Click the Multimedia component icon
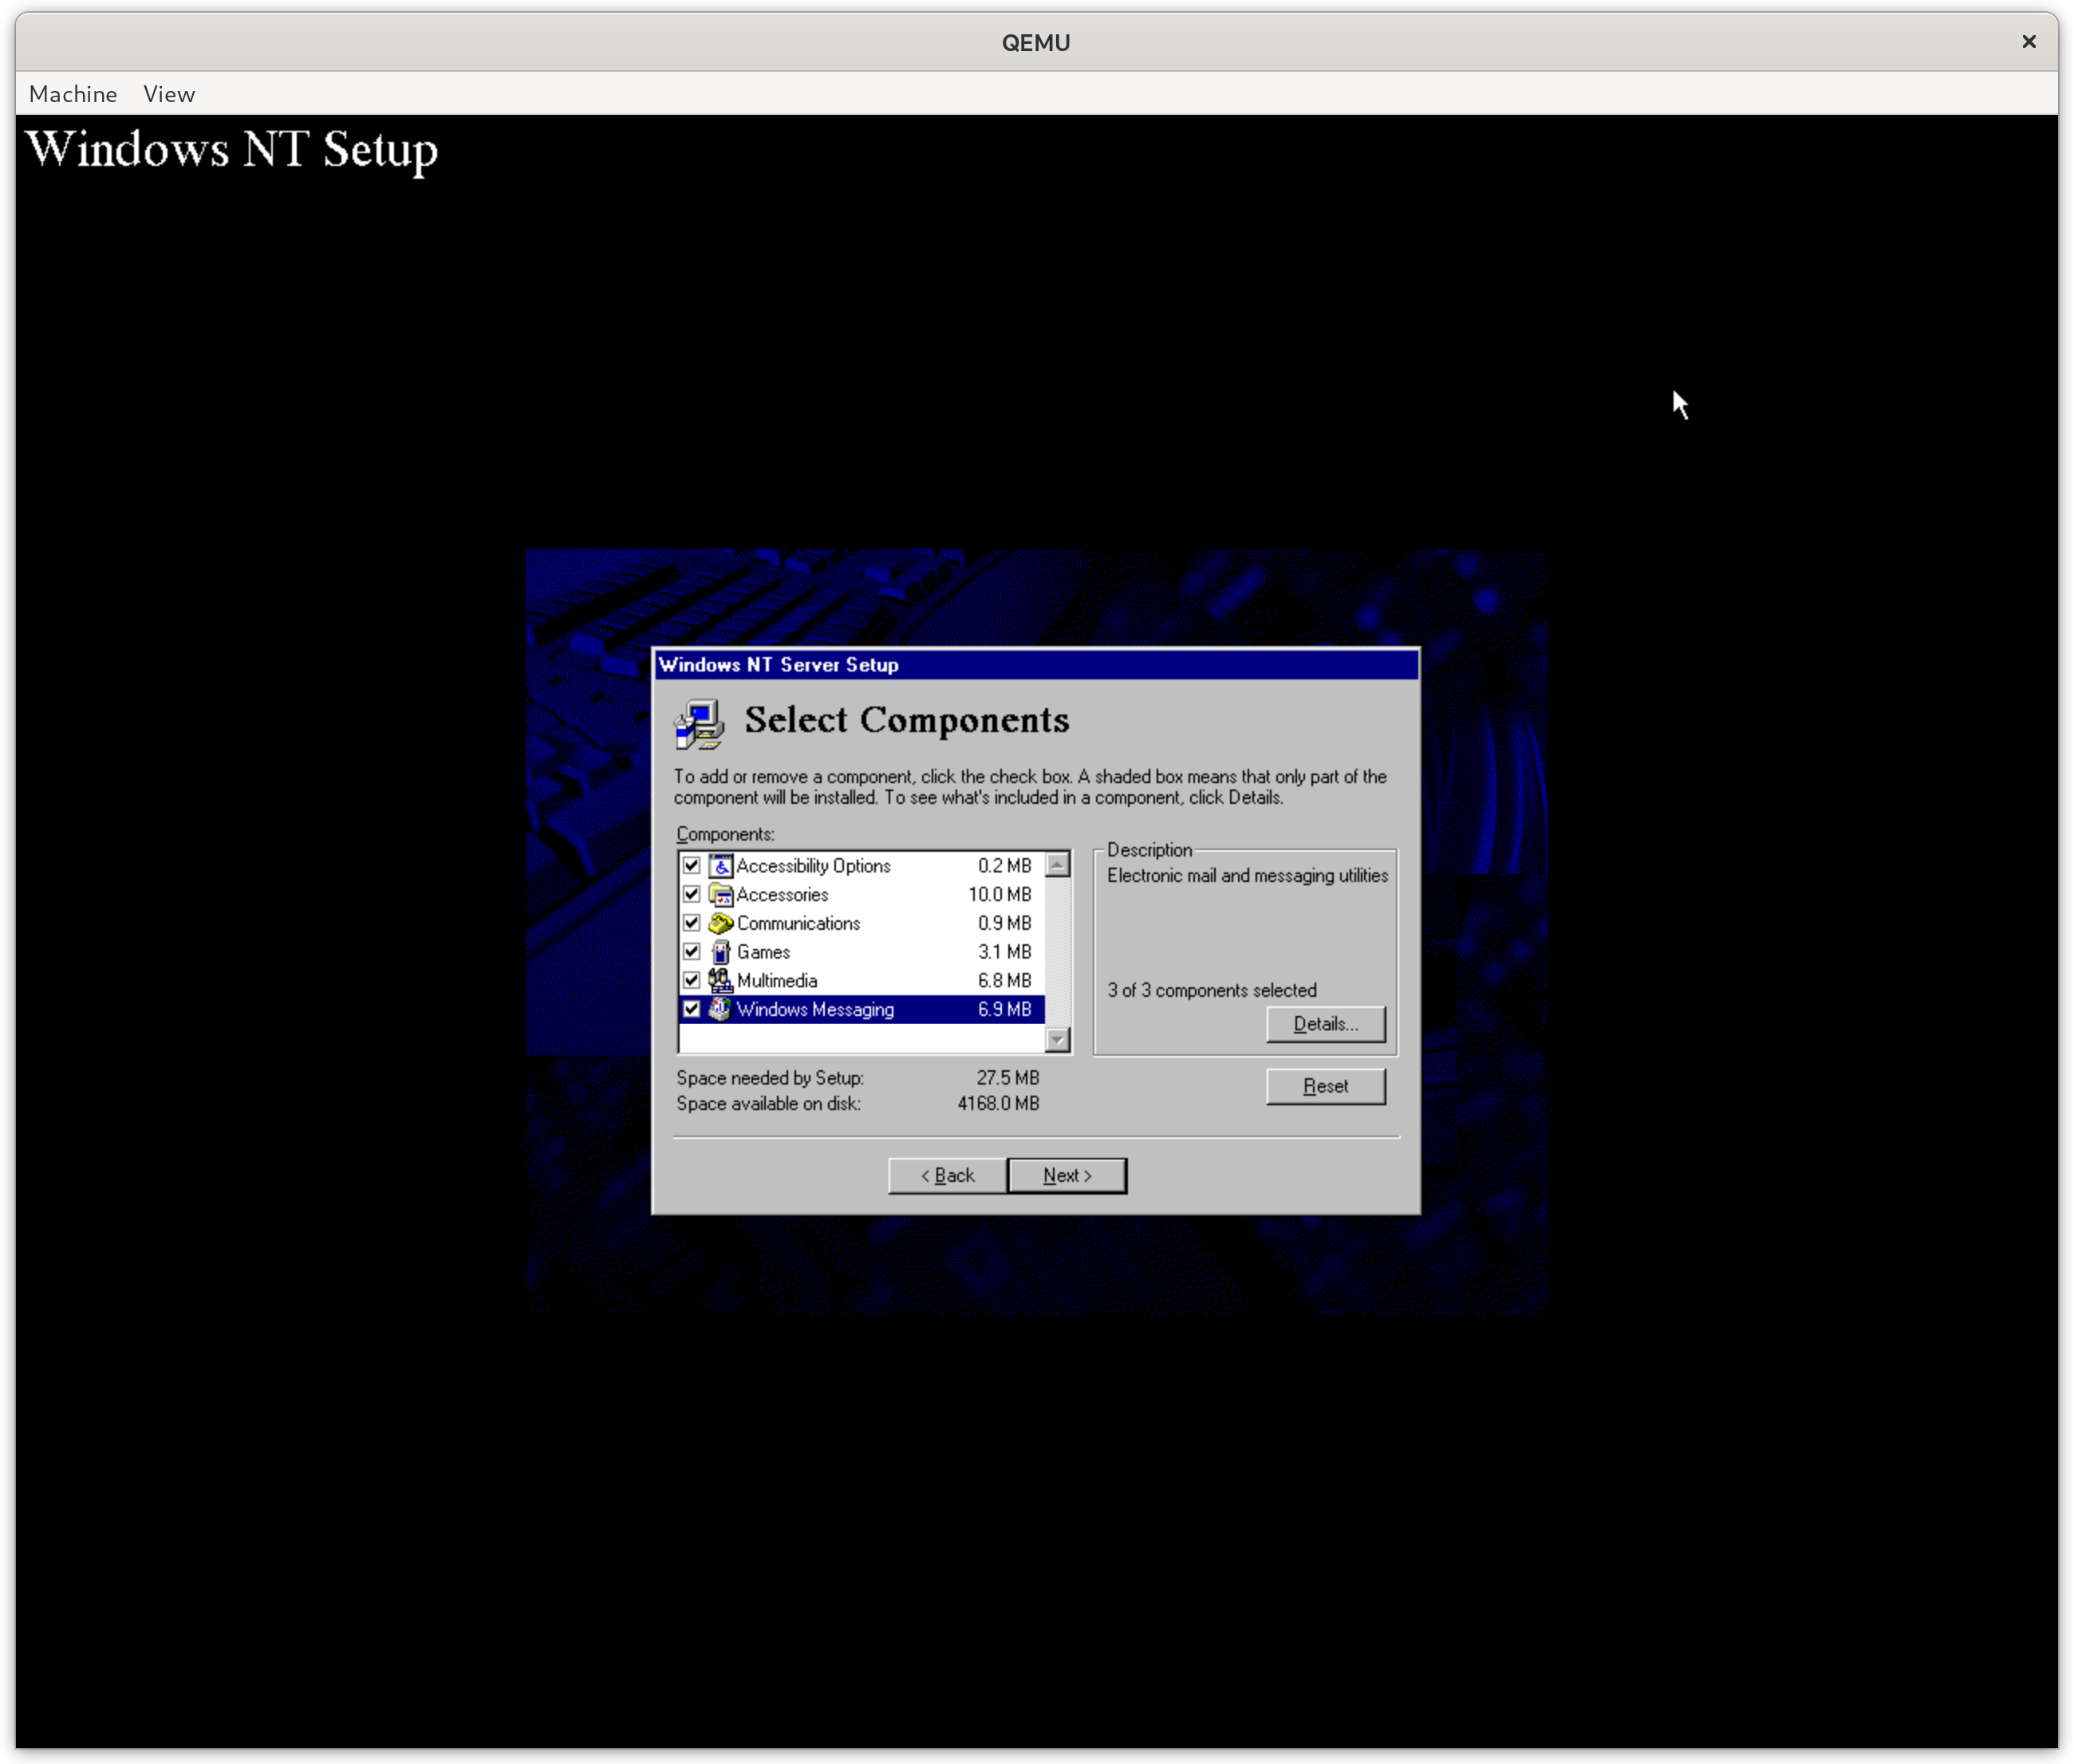 tap(720, 981)
